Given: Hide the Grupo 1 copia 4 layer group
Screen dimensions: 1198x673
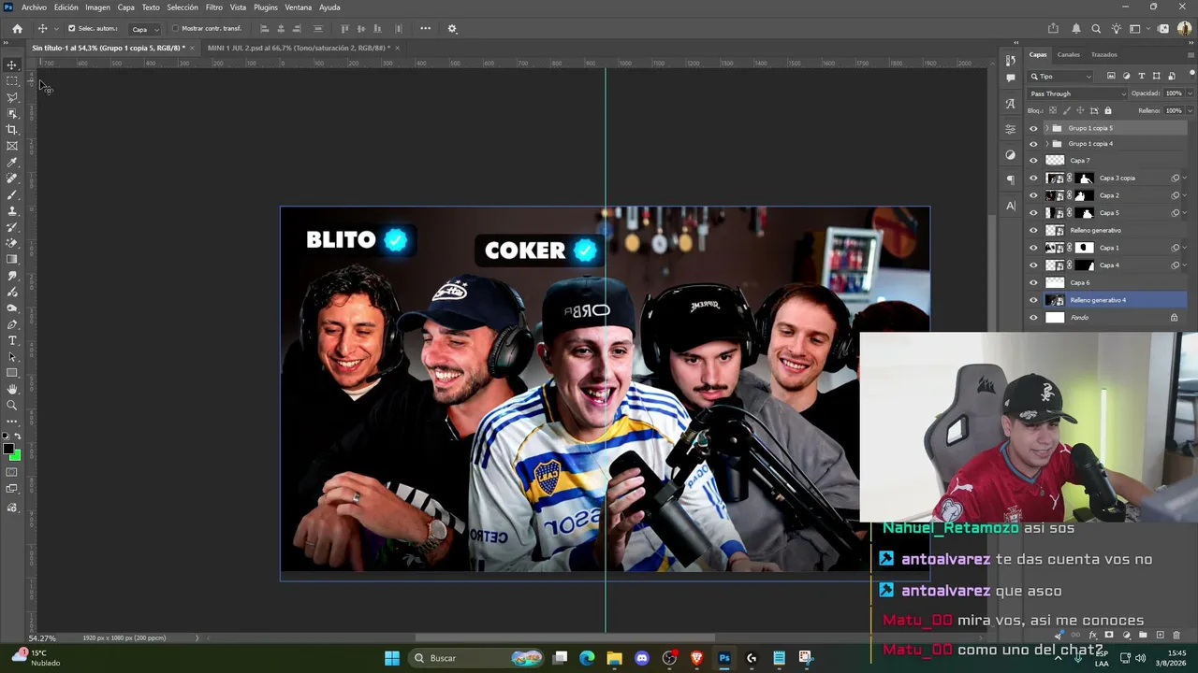Looking at the screenshot, I should [x=1033, y=144].
